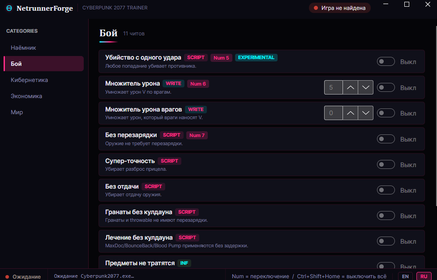This screenshot has height=280, width=437.
Task: Click the INF tag on Предметы не тратятся
Action: (x=184, y=263)
